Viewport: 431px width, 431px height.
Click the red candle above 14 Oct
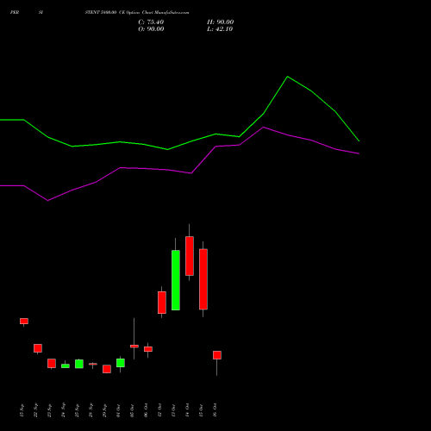coord(190,256)
